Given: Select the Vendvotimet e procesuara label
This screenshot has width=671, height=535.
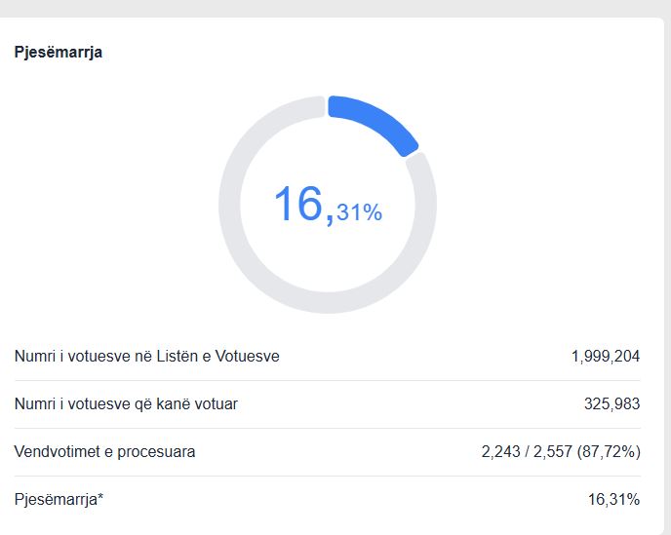Looking at the screenshot, I should (104, 452).
